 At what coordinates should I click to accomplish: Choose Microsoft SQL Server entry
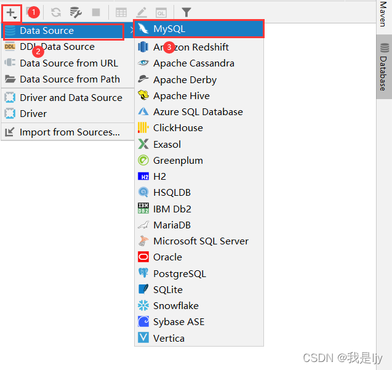[x=199, y=241]
